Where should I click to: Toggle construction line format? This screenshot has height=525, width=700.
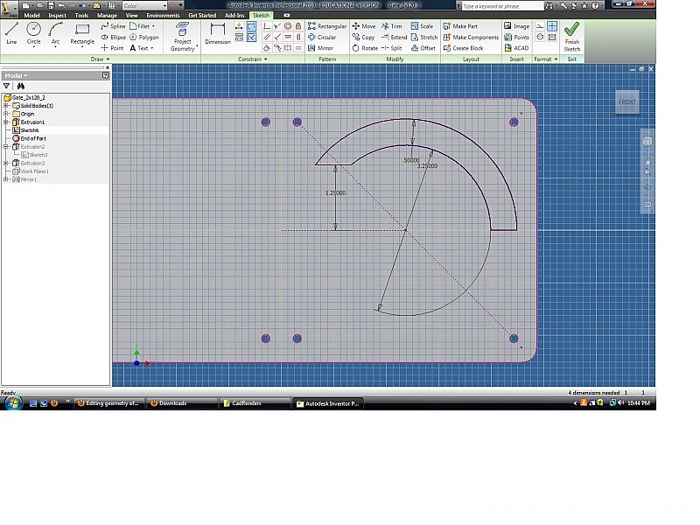point(540,26)
